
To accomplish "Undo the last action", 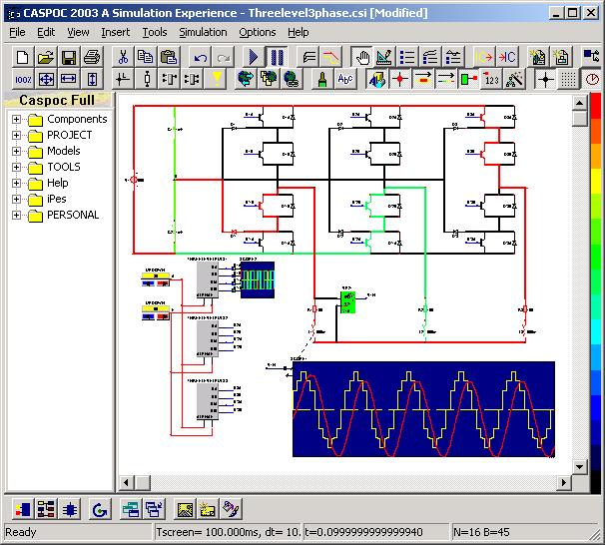I will (200, 58).
